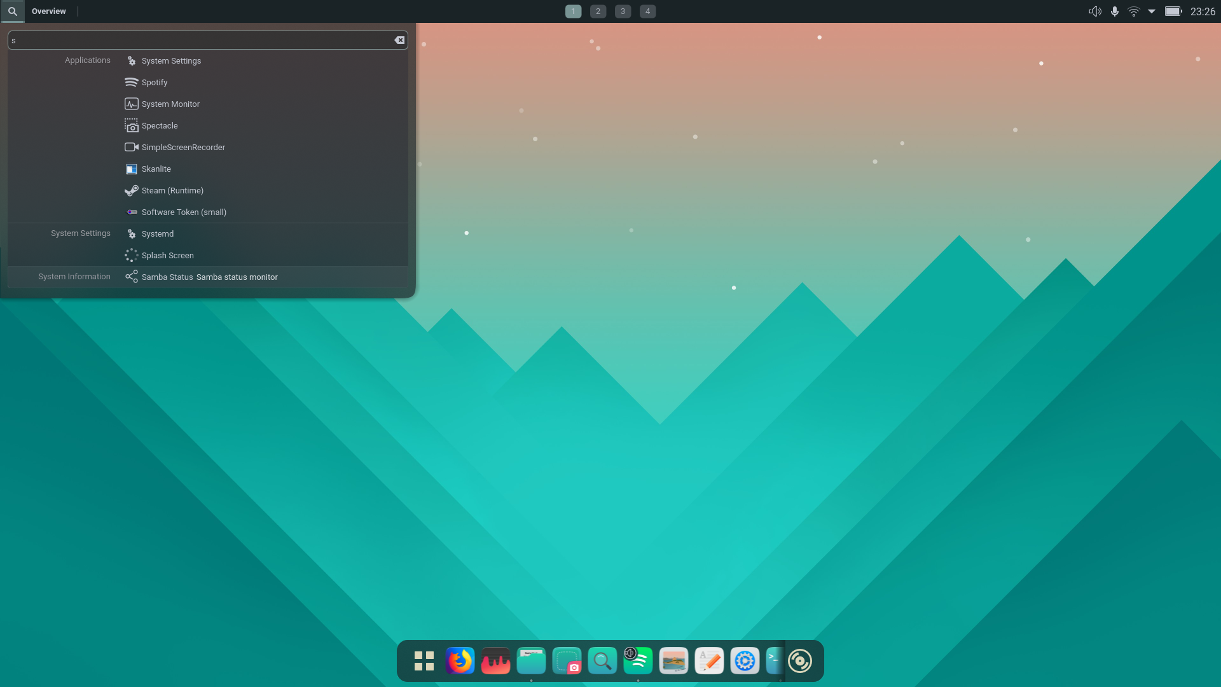
Task: Click the Steam icon in the results list
Action: tap(131, 190)
